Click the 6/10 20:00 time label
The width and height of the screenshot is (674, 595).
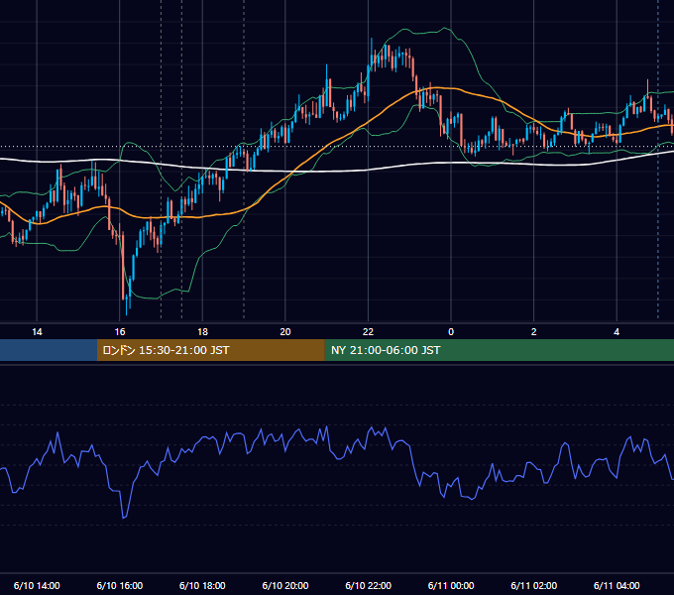(x=285, y=585)
